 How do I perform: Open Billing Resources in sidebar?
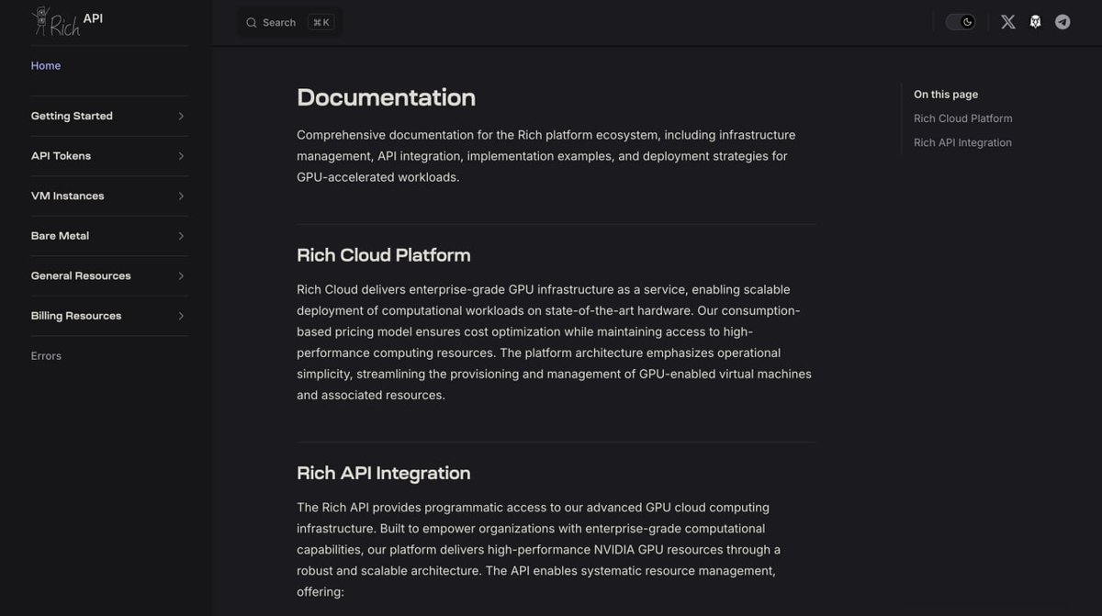click(76, 316)
